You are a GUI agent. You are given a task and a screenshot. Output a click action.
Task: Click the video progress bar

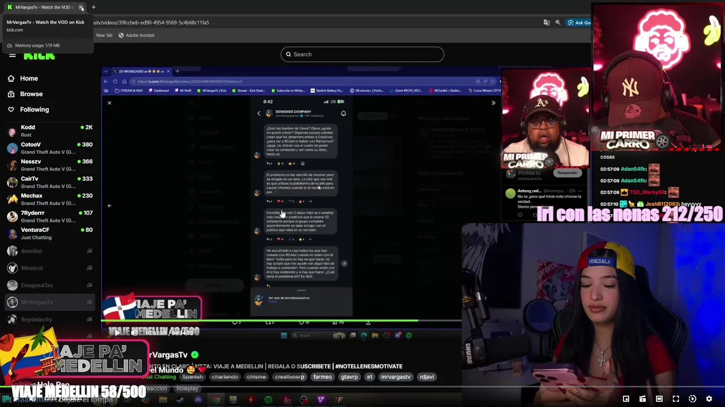[282, 321]
